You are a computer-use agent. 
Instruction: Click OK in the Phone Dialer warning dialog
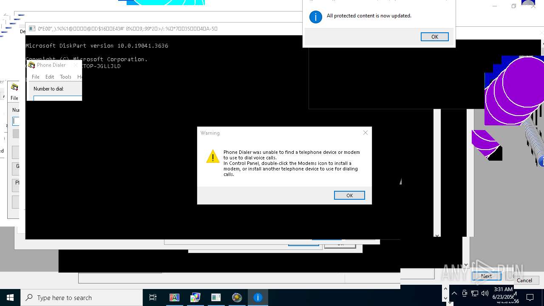coord(349,195)
